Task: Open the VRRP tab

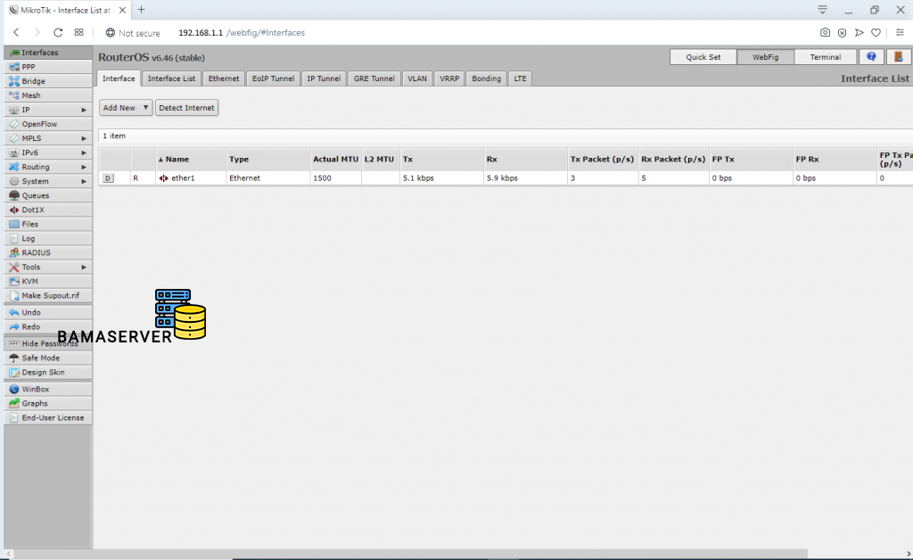Action: click(x=449, y=78)
